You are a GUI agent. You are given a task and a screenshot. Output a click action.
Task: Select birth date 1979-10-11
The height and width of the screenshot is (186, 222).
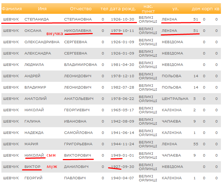click(x=122, y=31)
